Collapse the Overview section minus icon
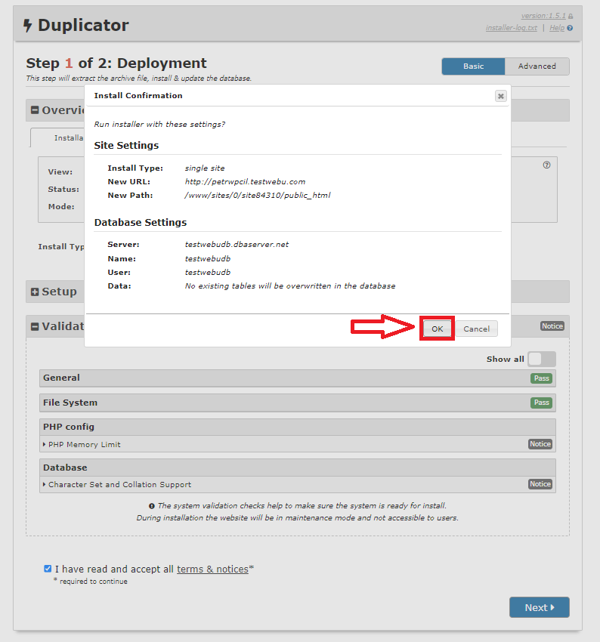Screen dimensions: 600x642 click(x=35, y=110)
